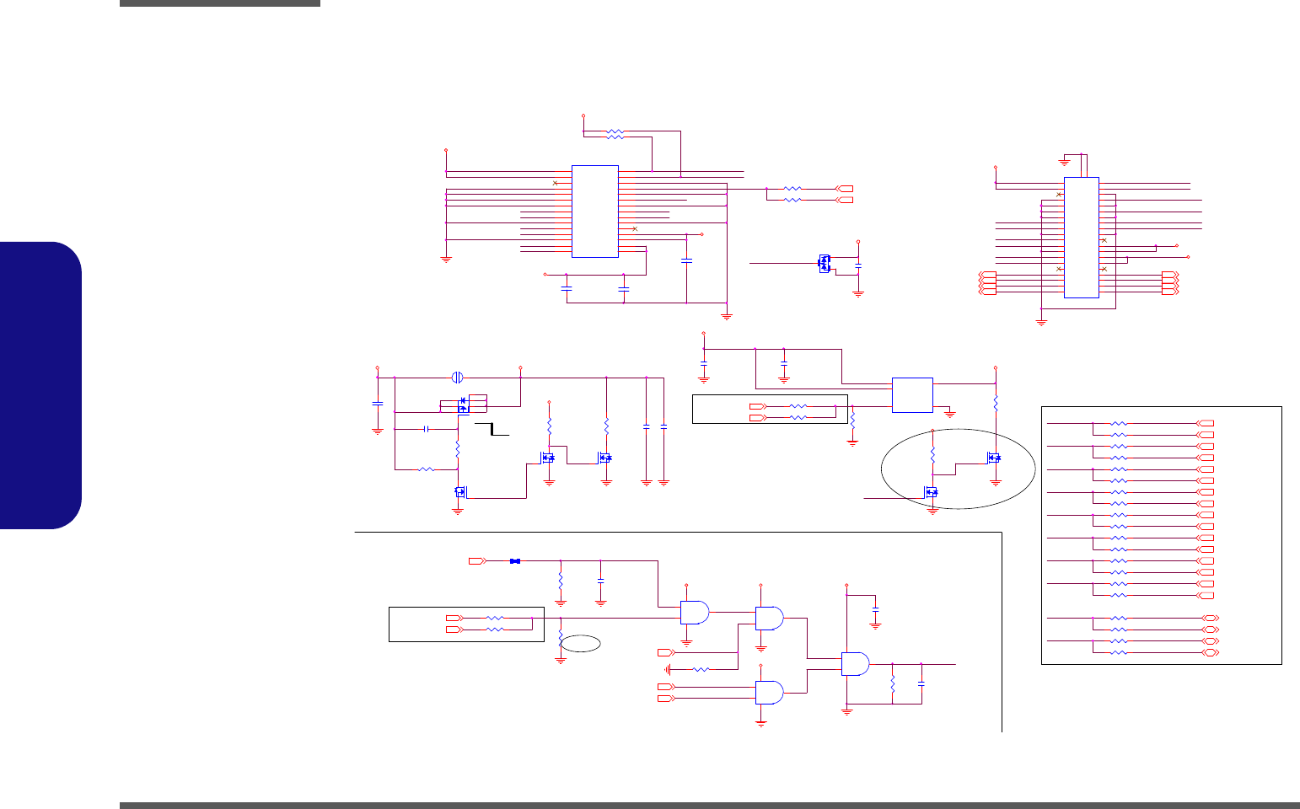This screenshot has width=1300, height=809.
Task: Click the dual MOSFET symbol beside the capacitor
Action: point(824,263)
